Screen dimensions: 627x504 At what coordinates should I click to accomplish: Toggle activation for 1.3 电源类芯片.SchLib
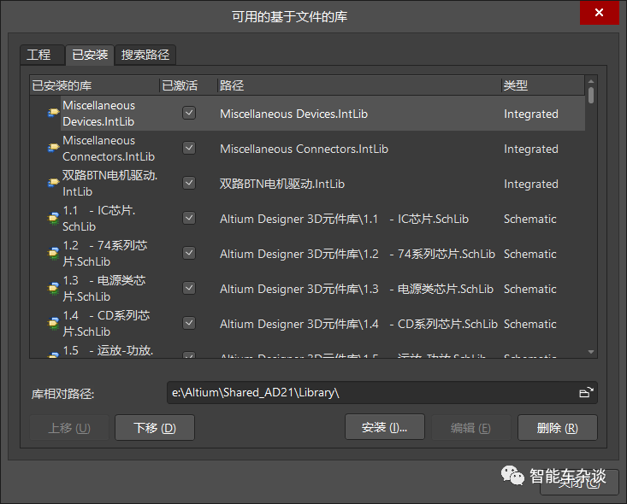coord(189,288)
